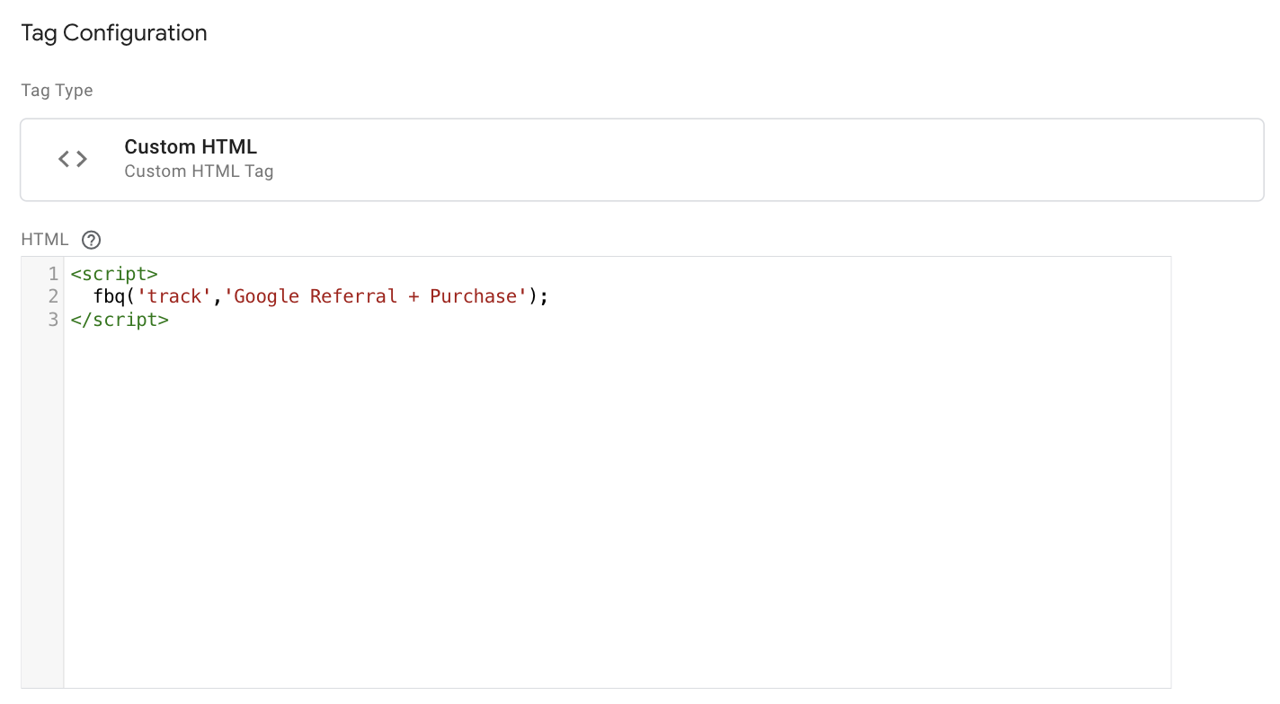Click the Custom HTML code brackets icon

[x=73, y=159]
